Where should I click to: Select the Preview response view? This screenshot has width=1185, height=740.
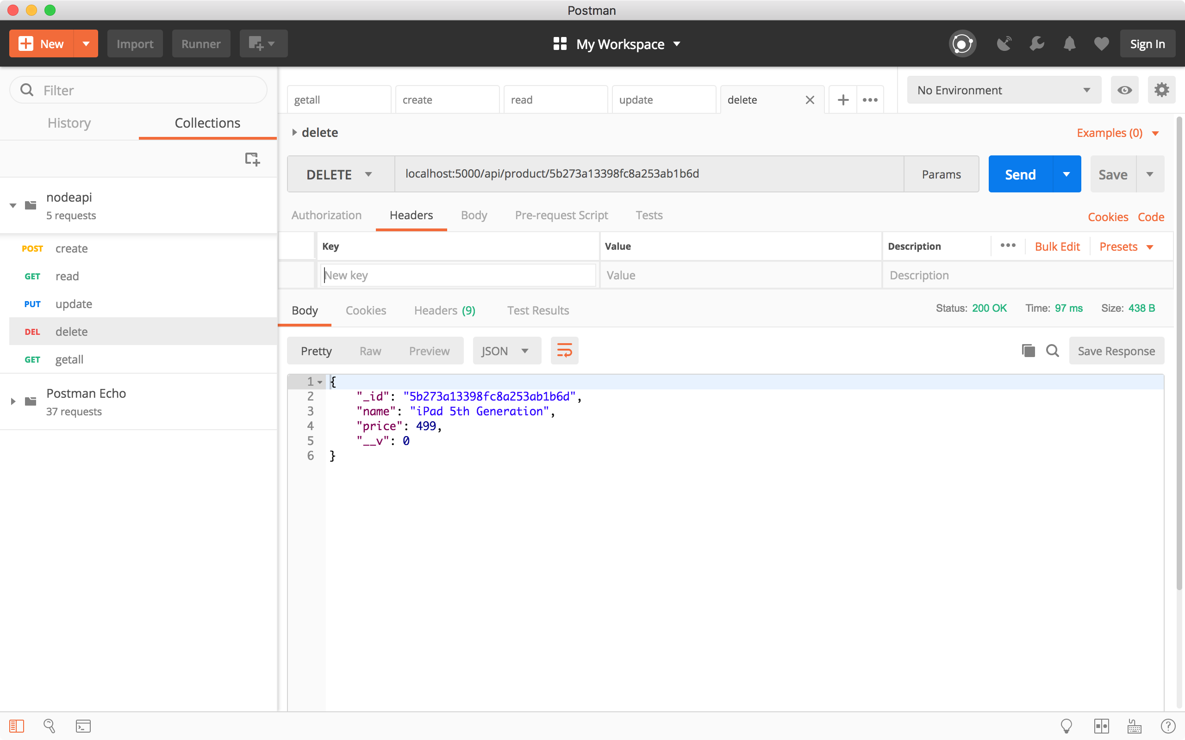click(x=429, y=351)
